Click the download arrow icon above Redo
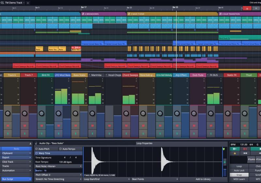The height and width of the screenshot is (183, 261). pyautogui.click(x=30, y=143)
